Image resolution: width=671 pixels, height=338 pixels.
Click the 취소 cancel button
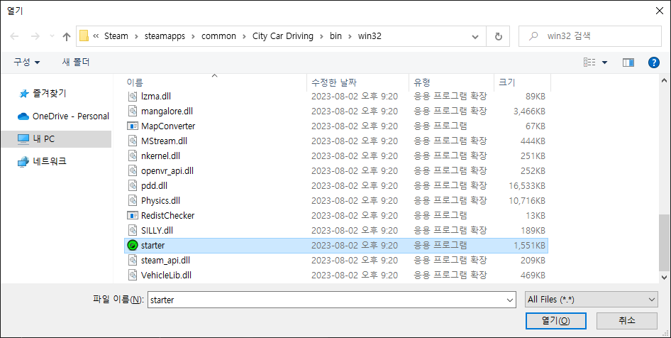coord(626,320)
